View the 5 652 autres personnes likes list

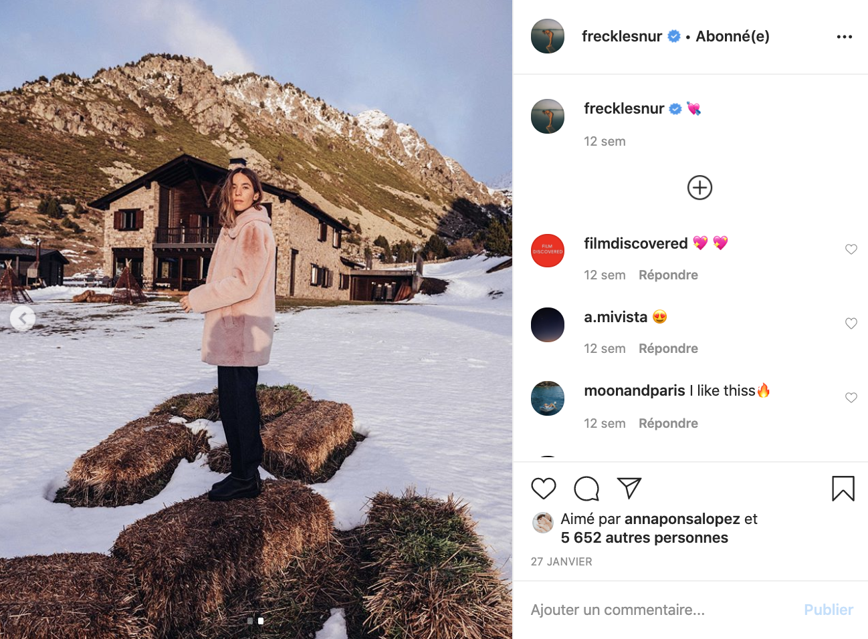[x=644, y=537]
